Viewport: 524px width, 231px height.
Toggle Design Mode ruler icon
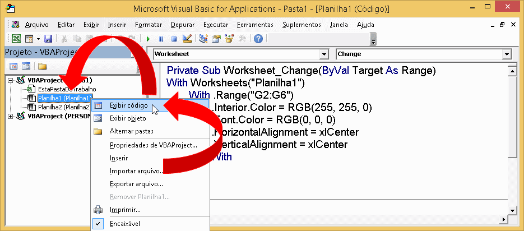click(187, 39)
